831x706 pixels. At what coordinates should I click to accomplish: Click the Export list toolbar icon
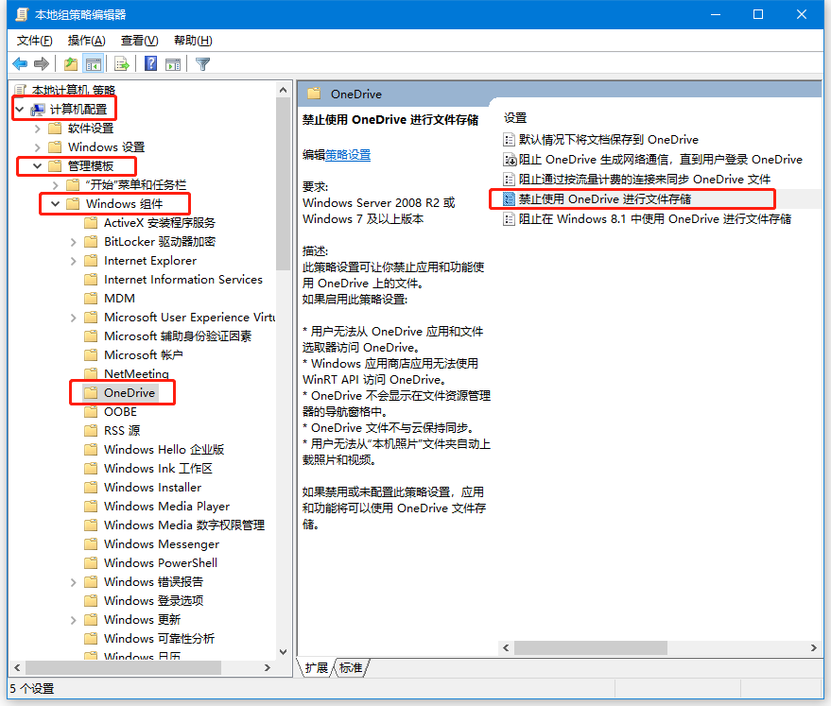tap(122, 64)
